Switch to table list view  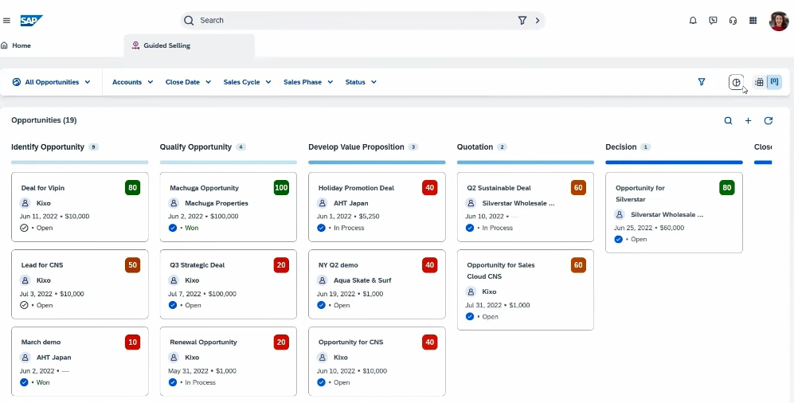pyautogui.click(x=759, y=82)
